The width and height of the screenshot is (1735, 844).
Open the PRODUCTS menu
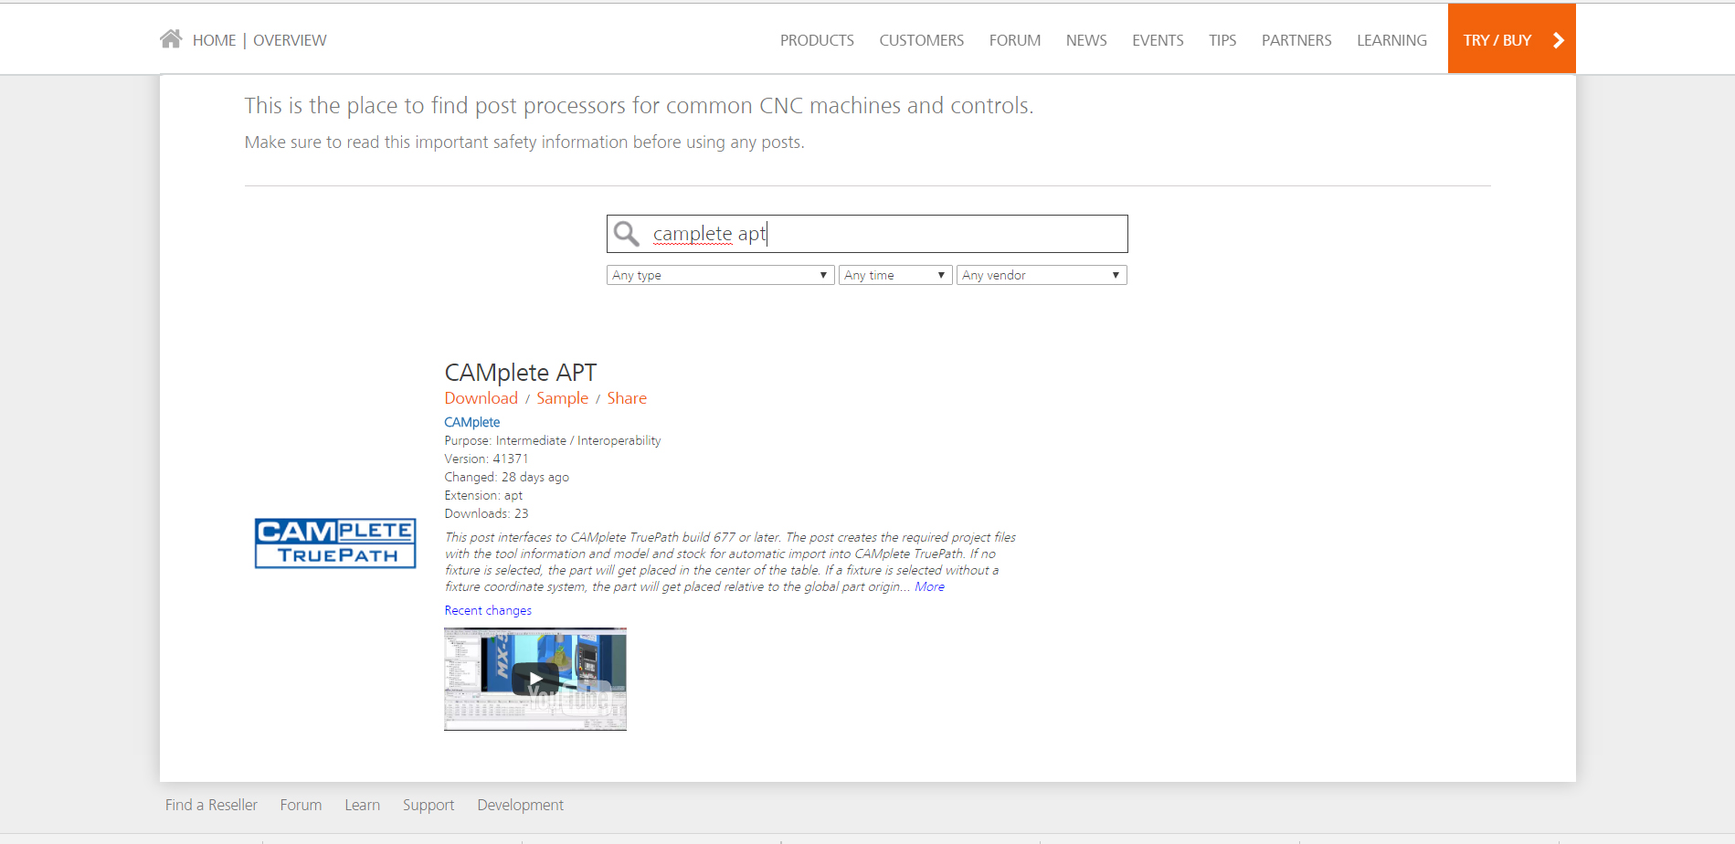pyautogui.click(x=817, y=40)
